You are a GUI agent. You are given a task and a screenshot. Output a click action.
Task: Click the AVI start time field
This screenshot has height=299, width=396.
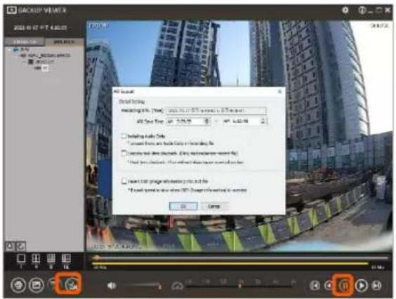(x=188, y=121)
